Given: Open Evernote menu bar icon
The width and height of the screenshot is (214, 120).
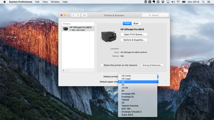Looking at the screenshot, I should (154, 2).
